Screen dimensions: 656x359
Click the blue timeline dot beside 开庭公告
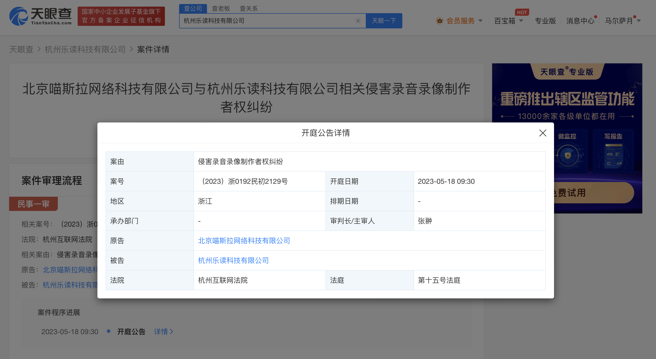pyautogui.click(x=109, y=331)
